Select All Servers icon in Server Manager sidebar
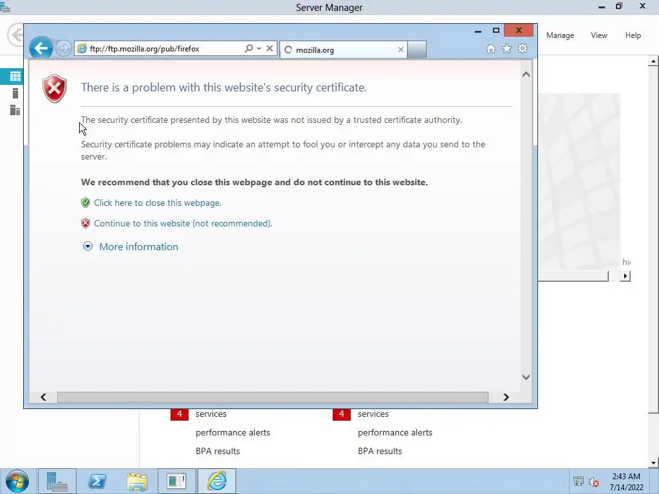Viewport: 659px width, 494px height. (15, 110)
